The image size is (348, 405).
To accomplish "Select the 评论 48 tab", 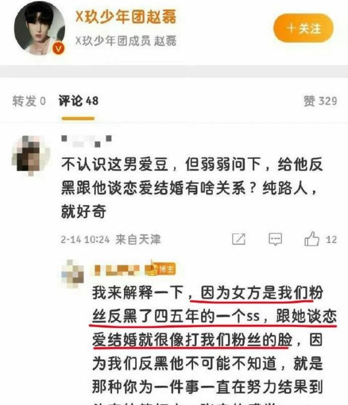I will pos(78,101).
